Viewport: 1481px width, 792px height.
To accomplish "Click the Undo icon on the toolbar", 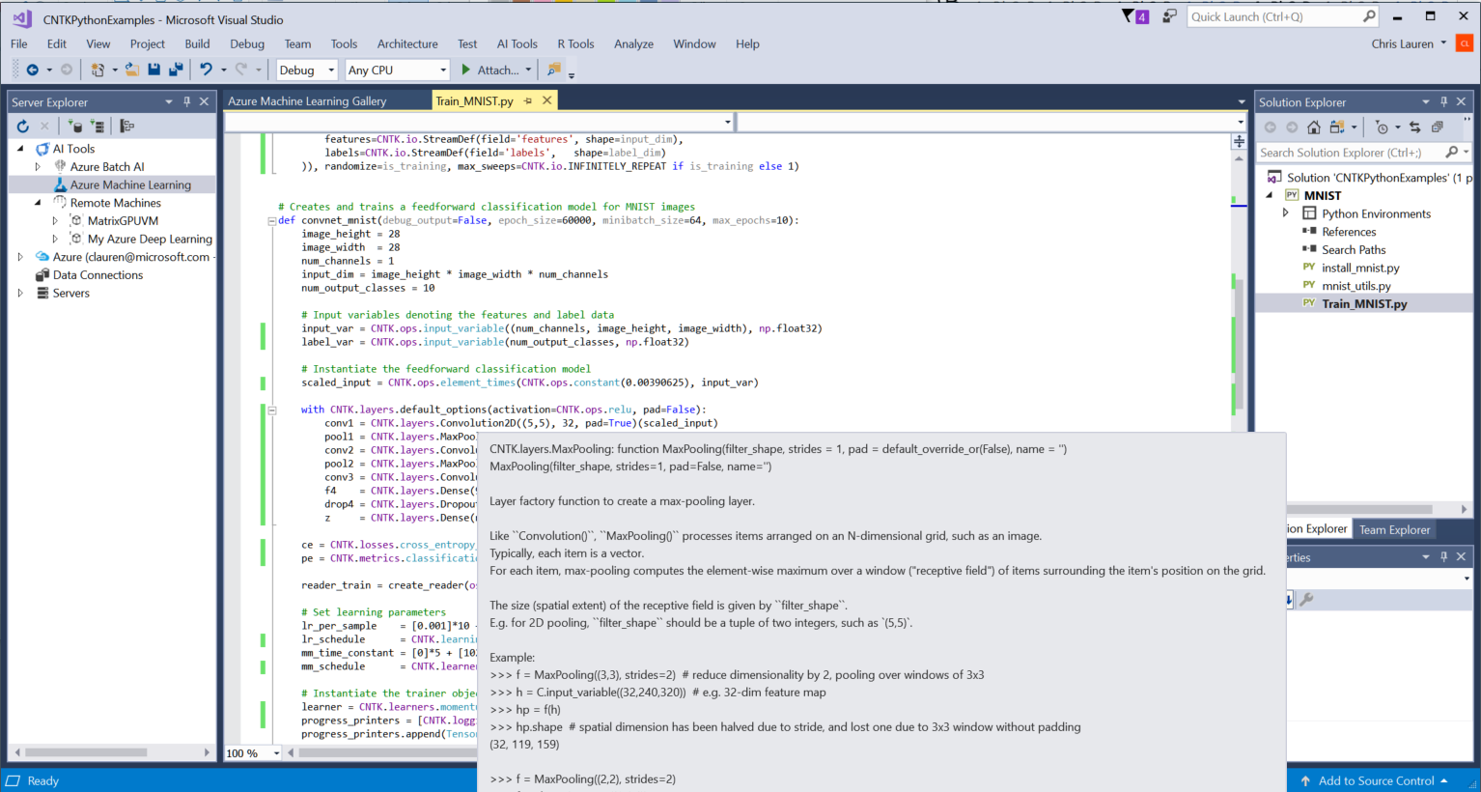I will [x=208, y=69].
